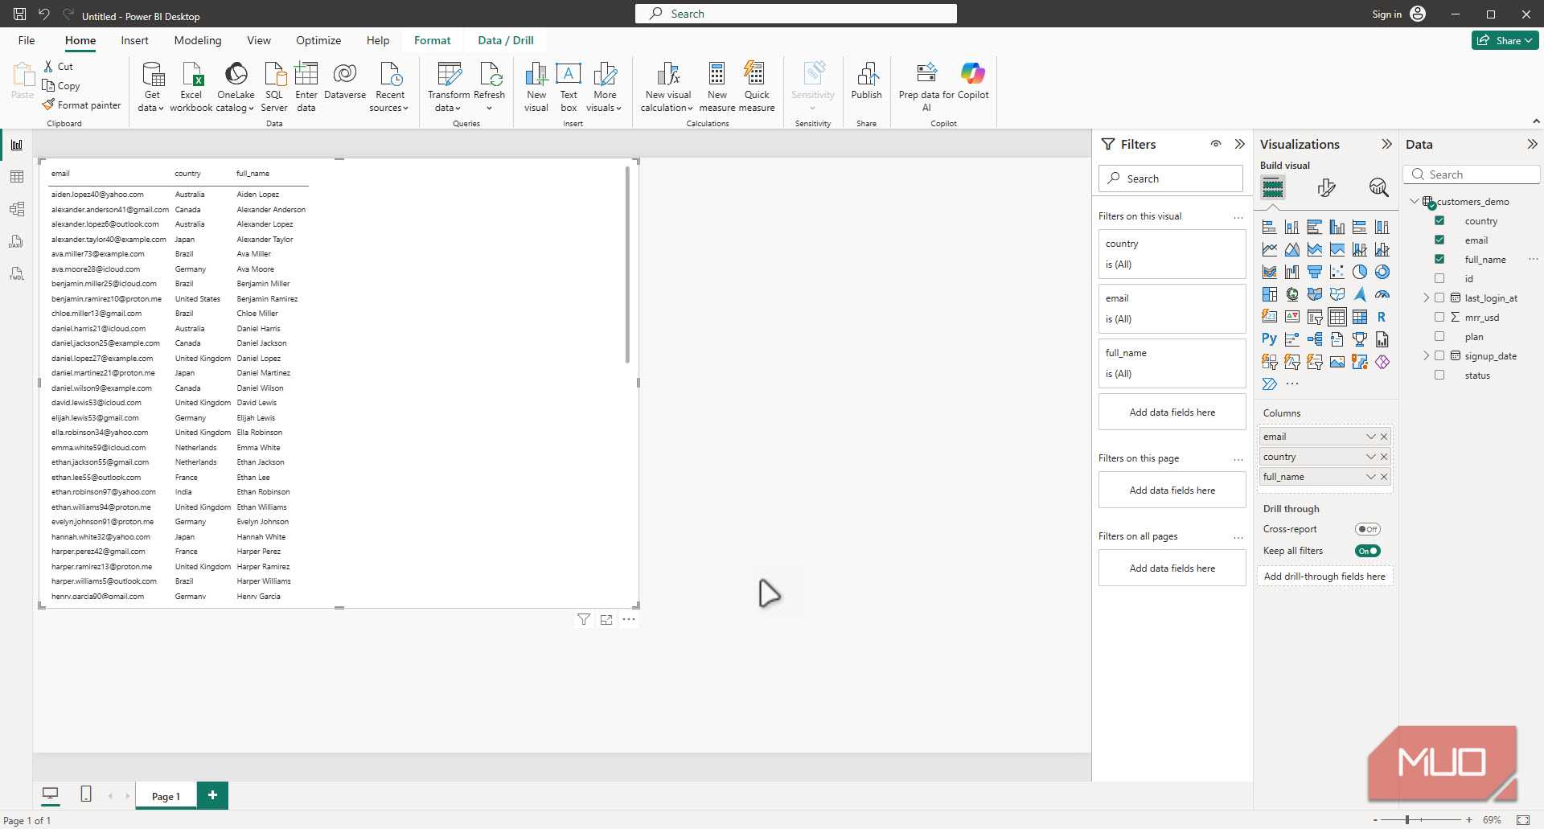1544x829 pixels.
Task: Select the slicer visualization
Action: click(x=1314, y=317)
